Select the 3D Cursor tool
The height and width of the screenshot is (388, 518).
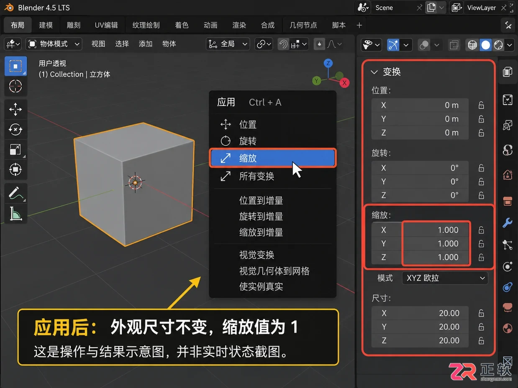coord(15,86)
